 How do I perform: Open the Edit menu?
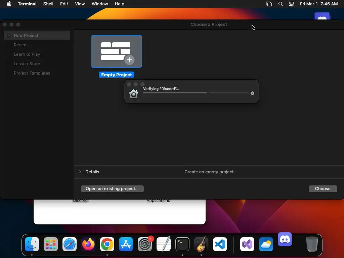point(64,4)
